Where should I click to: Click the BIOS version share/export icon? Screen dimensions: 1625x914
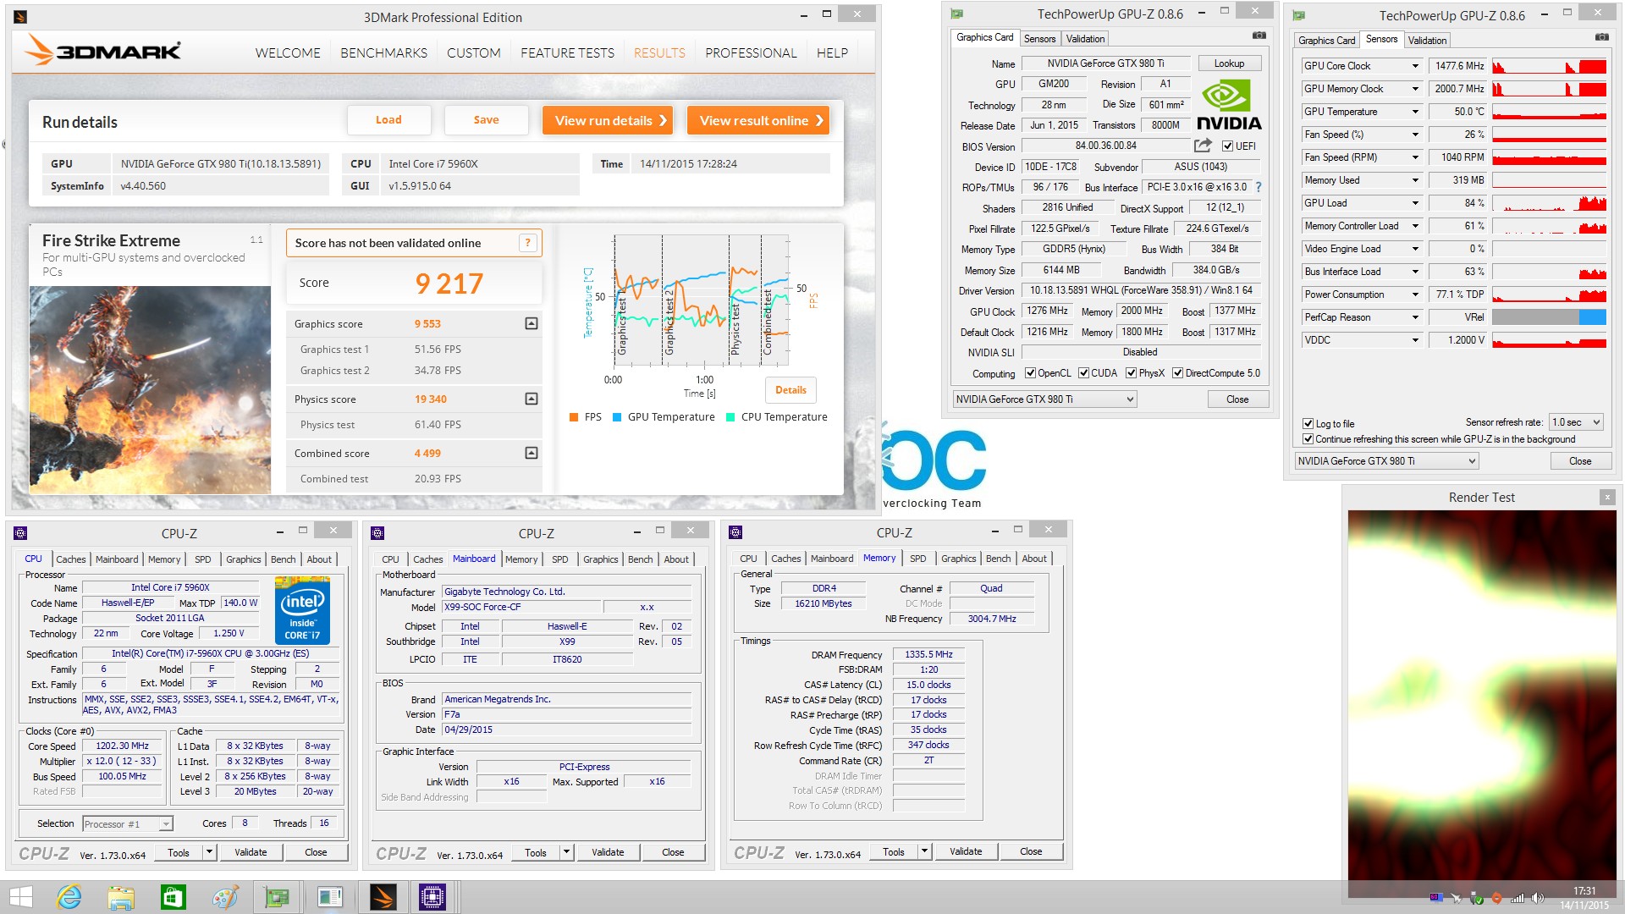tap(1203, 146)
